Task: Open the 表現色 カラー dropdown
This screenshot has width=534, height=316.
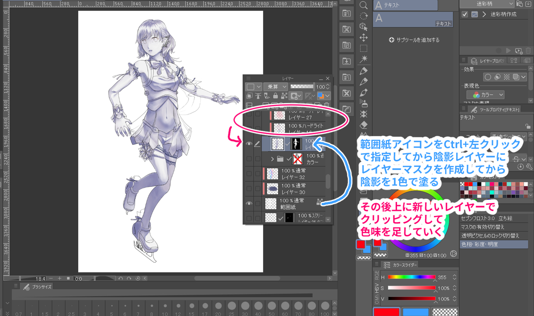Action: pyautogui.click(x=485, y=95)
